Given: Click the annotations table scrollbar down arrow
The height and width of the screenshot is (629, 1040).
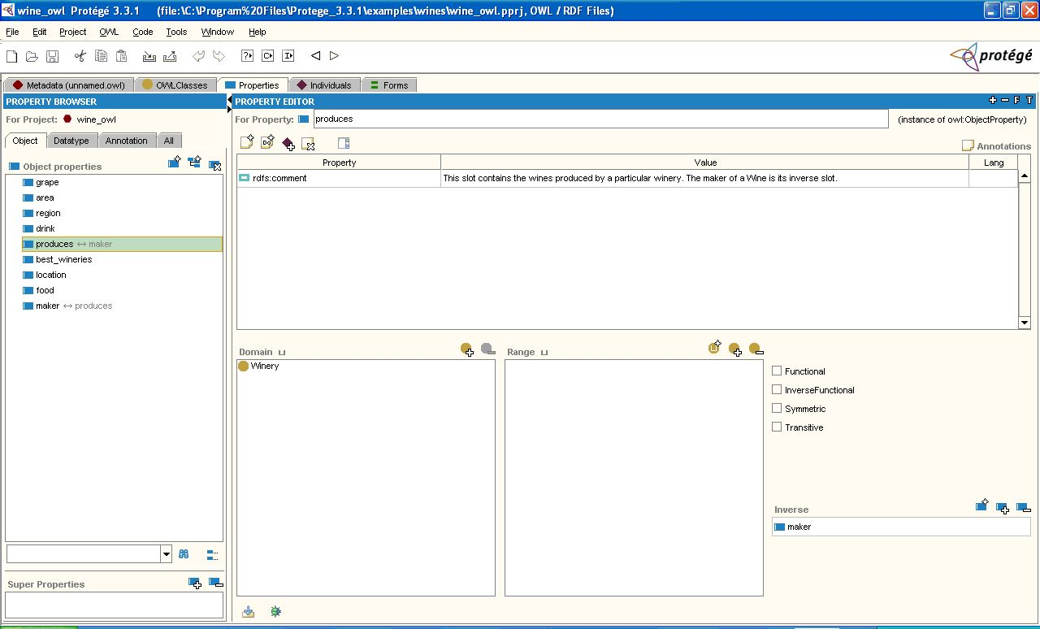Looking at the screenshot, I should (x=1024, y=323).
